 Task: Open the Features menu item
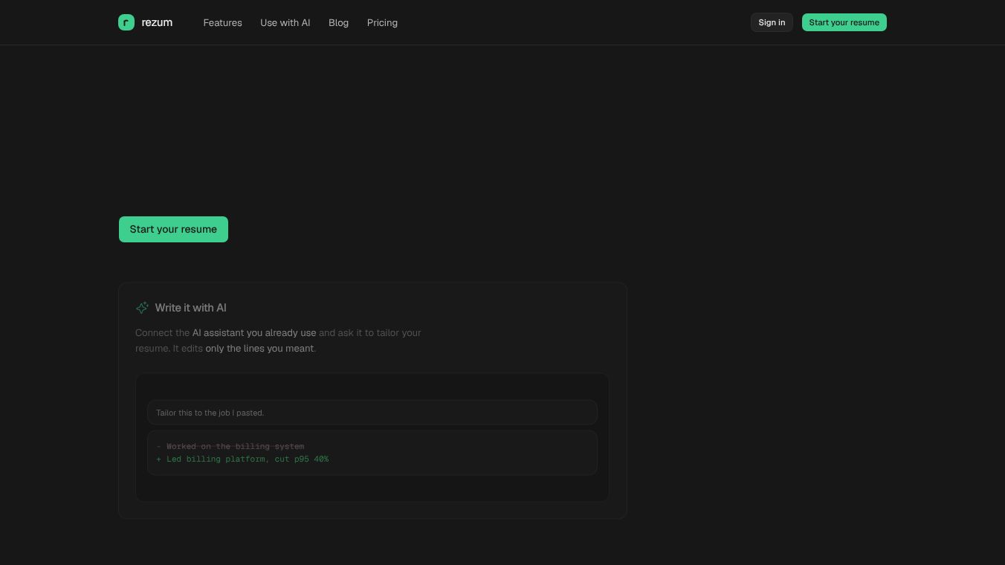coord(222,22)
